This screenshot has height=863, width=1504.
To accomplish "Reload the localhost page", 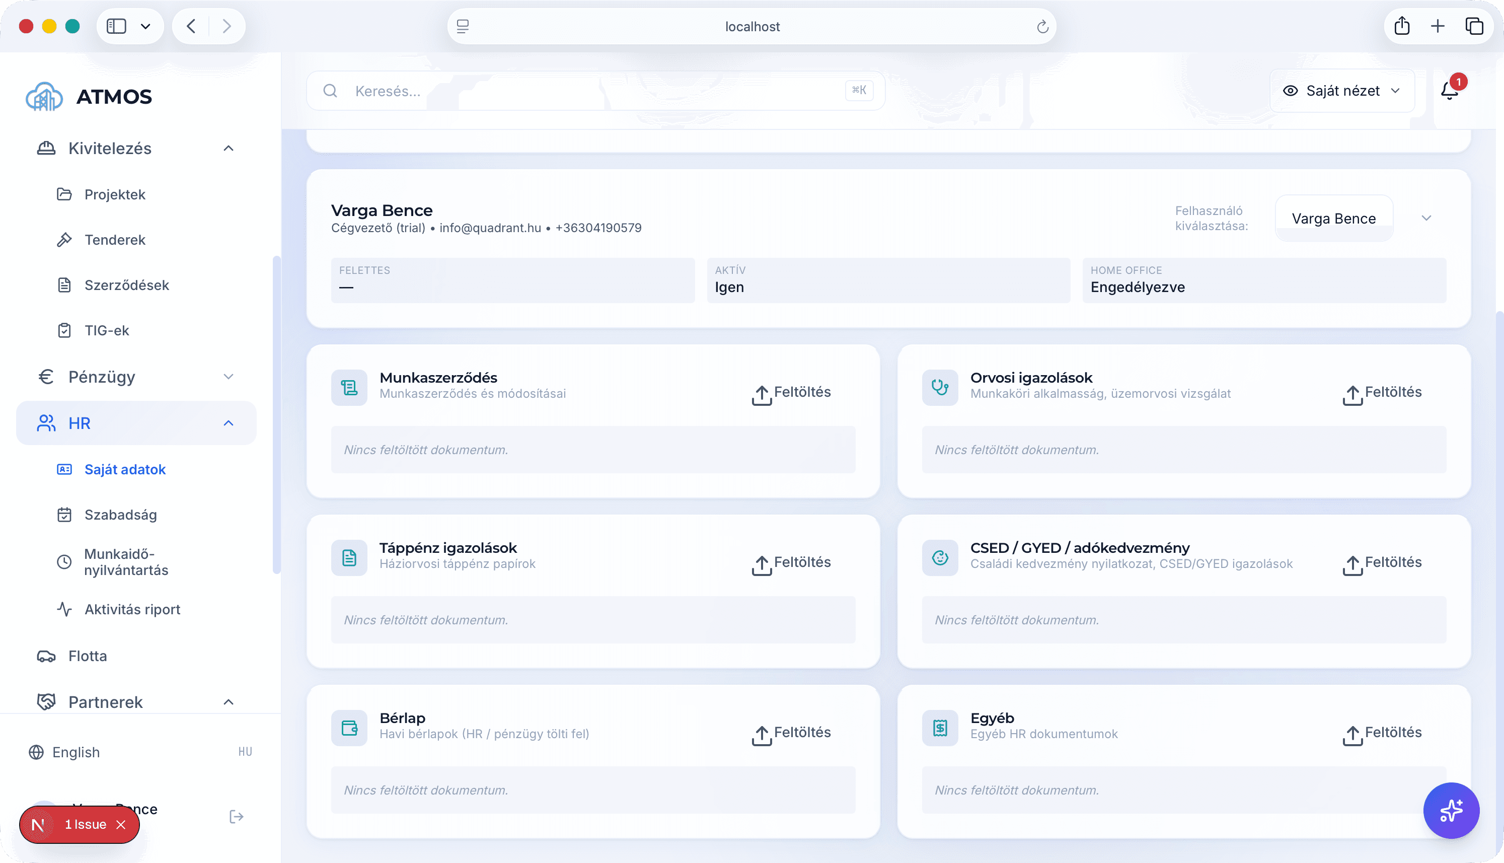I will [x=1042, y=27].
